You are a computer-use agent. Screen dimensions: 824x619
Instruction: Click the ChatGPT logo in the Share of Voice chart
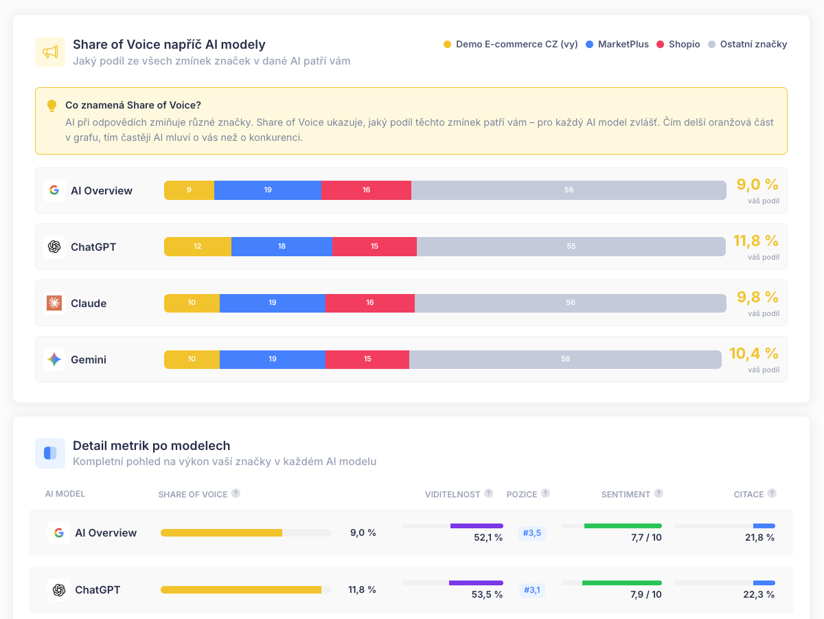(54, 247)
